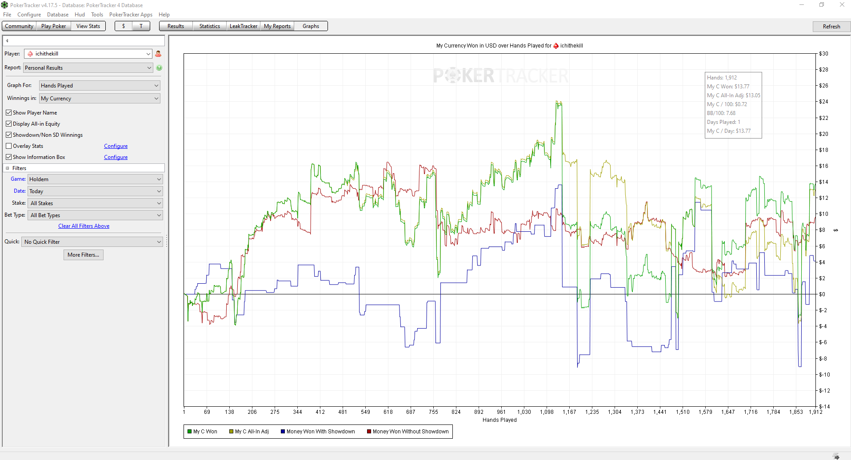851x460 pixels.
Task: Switch to the LeakTracker tab
Action: tap(243, 26)
